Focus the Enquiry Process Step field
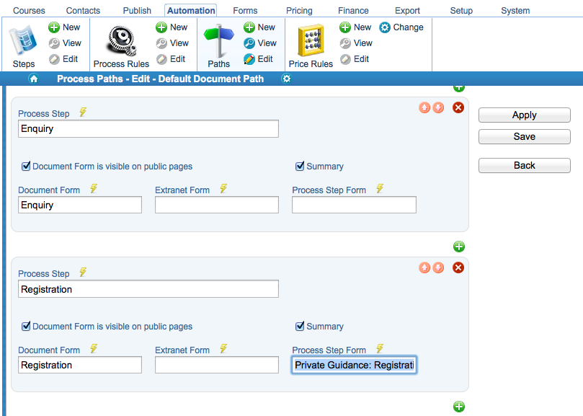The width and height of the screenshot is (583, 416). coord(148,129)
